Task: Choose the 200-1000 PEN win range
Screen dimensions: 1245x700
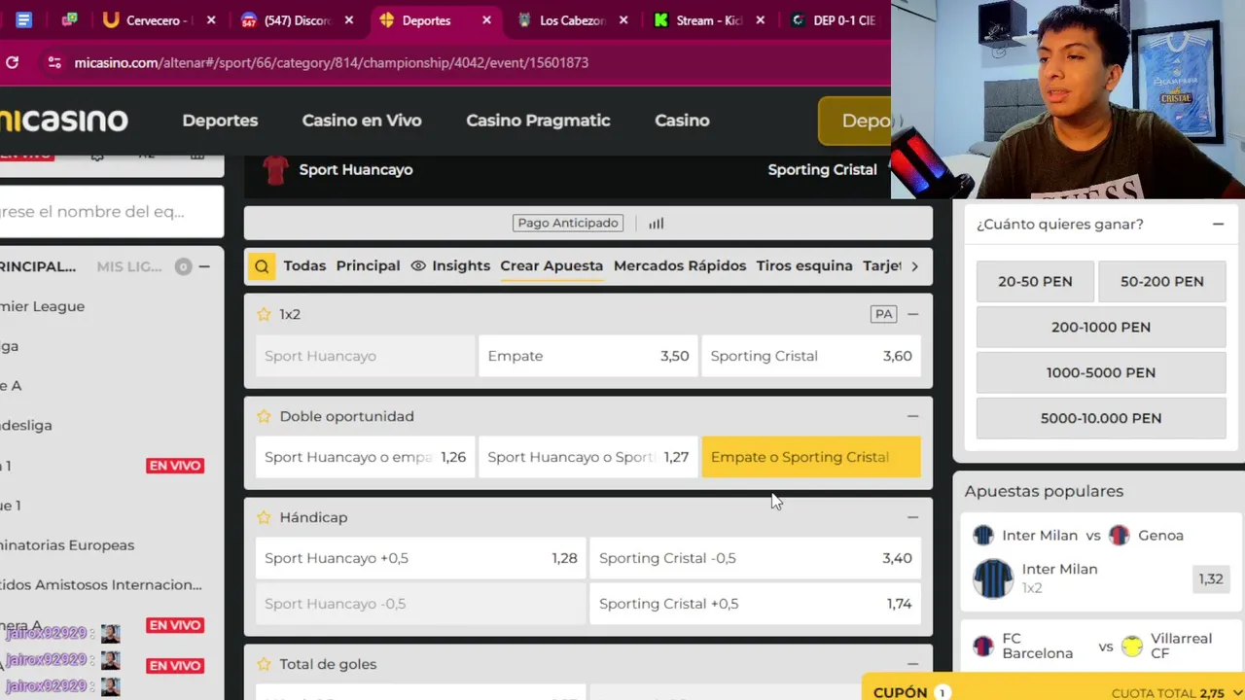Action: [1101, 327]
